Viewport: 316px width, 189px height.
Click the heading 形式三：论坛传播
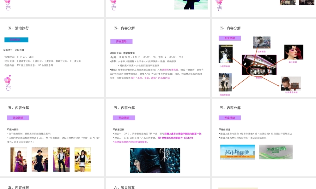[x=14, y=50]
